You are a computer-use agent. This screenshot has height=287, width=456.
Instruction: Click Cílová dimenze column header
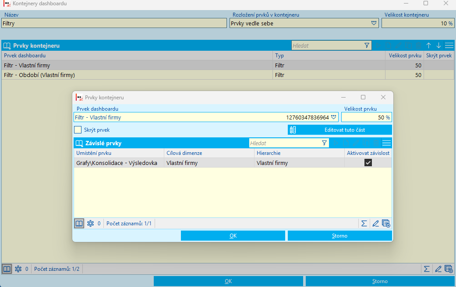click(x=209, y=153)
